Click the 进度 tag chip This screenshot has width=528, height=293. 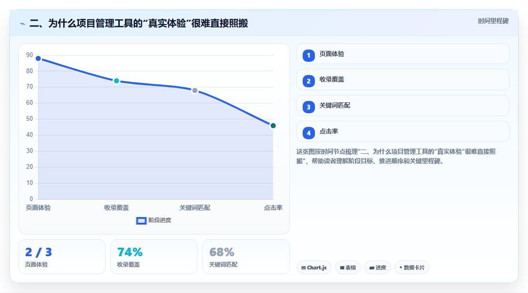(378, 268)
